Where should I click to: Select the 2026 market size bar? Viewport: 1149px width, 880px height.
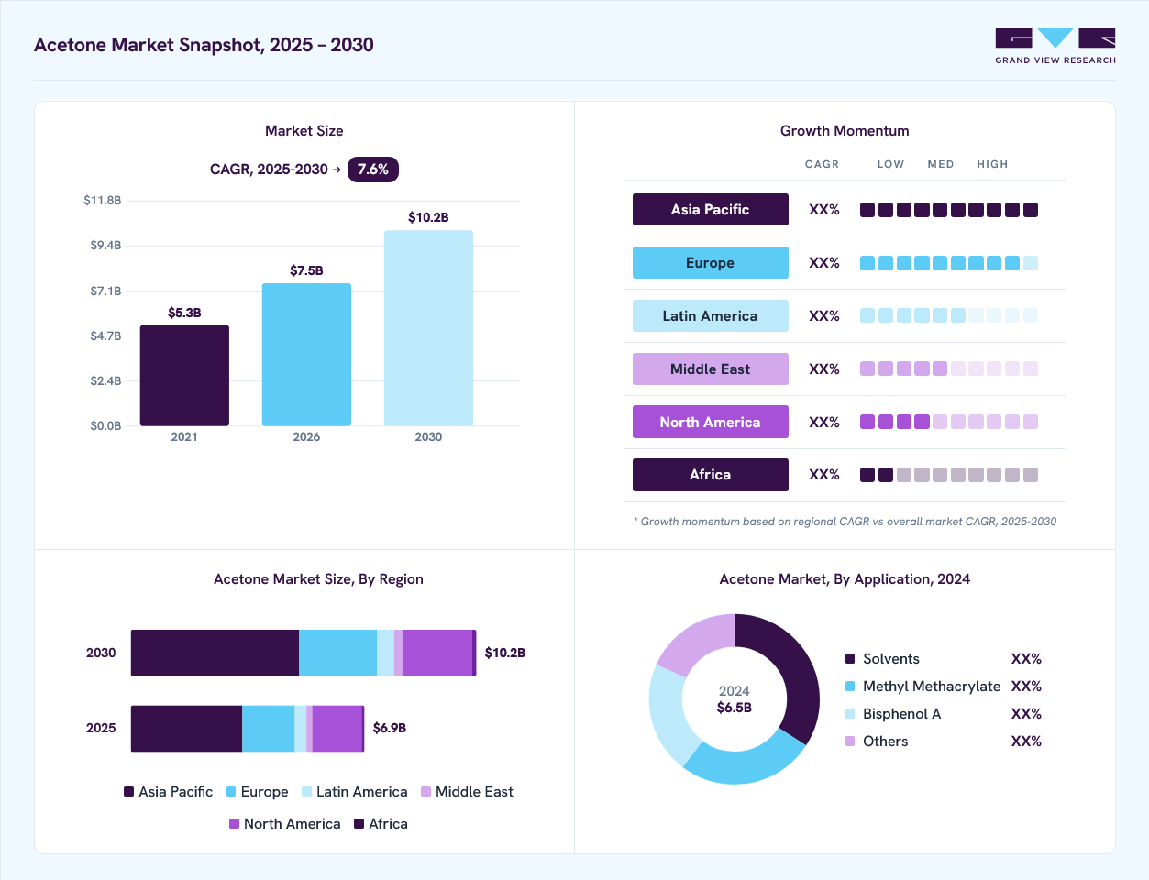point(306,355)
